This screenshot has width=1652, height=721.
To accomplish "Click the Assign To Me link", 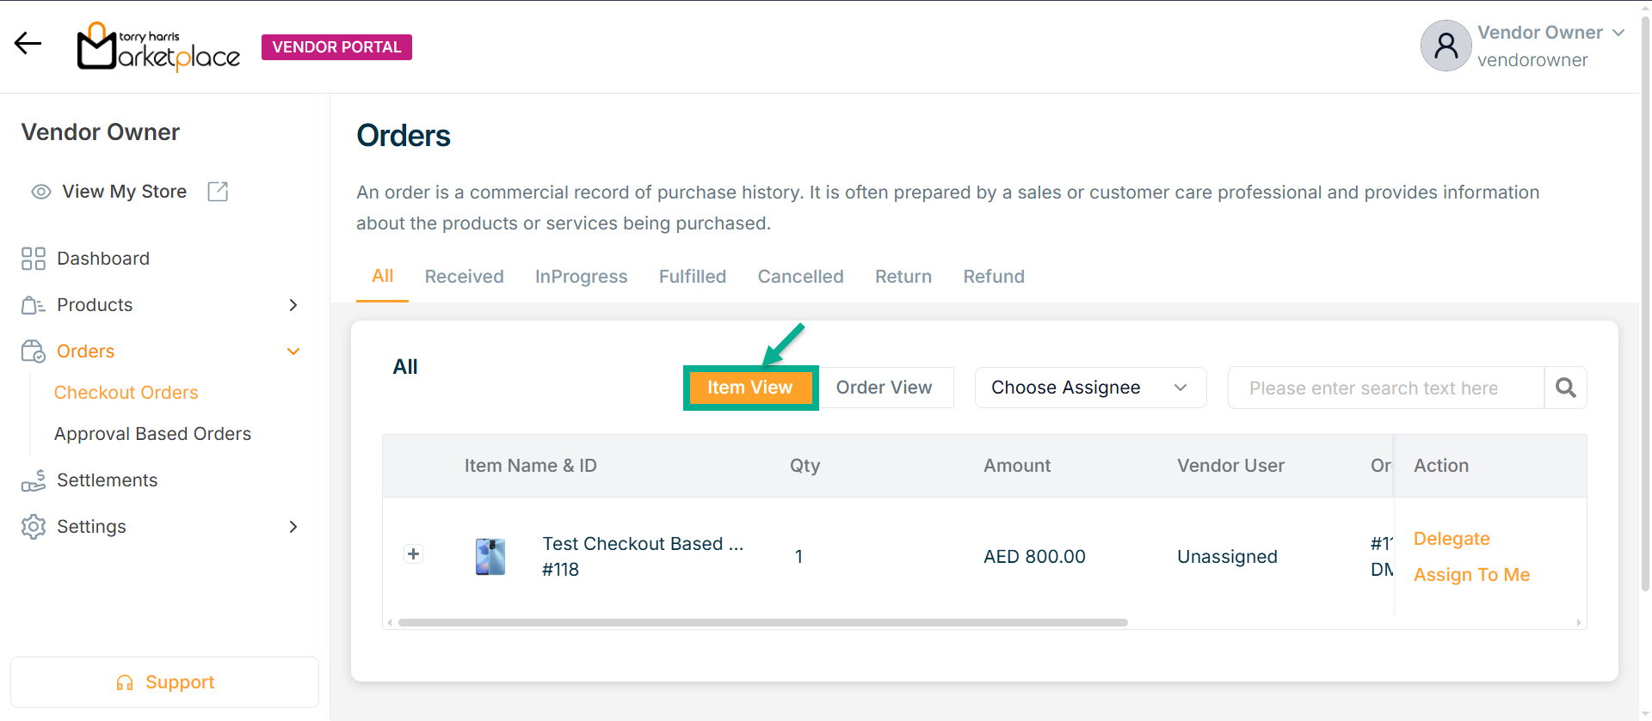I will coord(1471,575).
